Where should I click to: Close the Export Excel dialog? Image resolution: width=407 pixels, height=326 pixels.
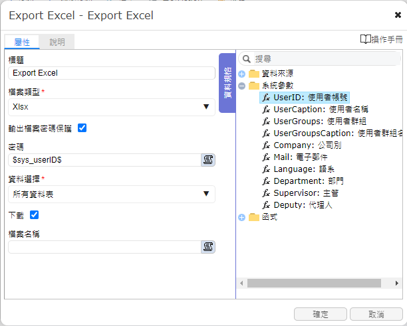point(398,15)
